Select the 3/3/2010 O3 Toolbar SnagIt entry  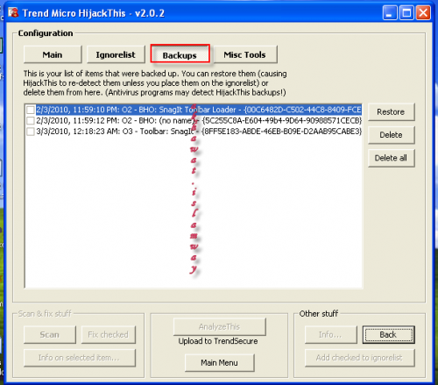coord(199,132)
